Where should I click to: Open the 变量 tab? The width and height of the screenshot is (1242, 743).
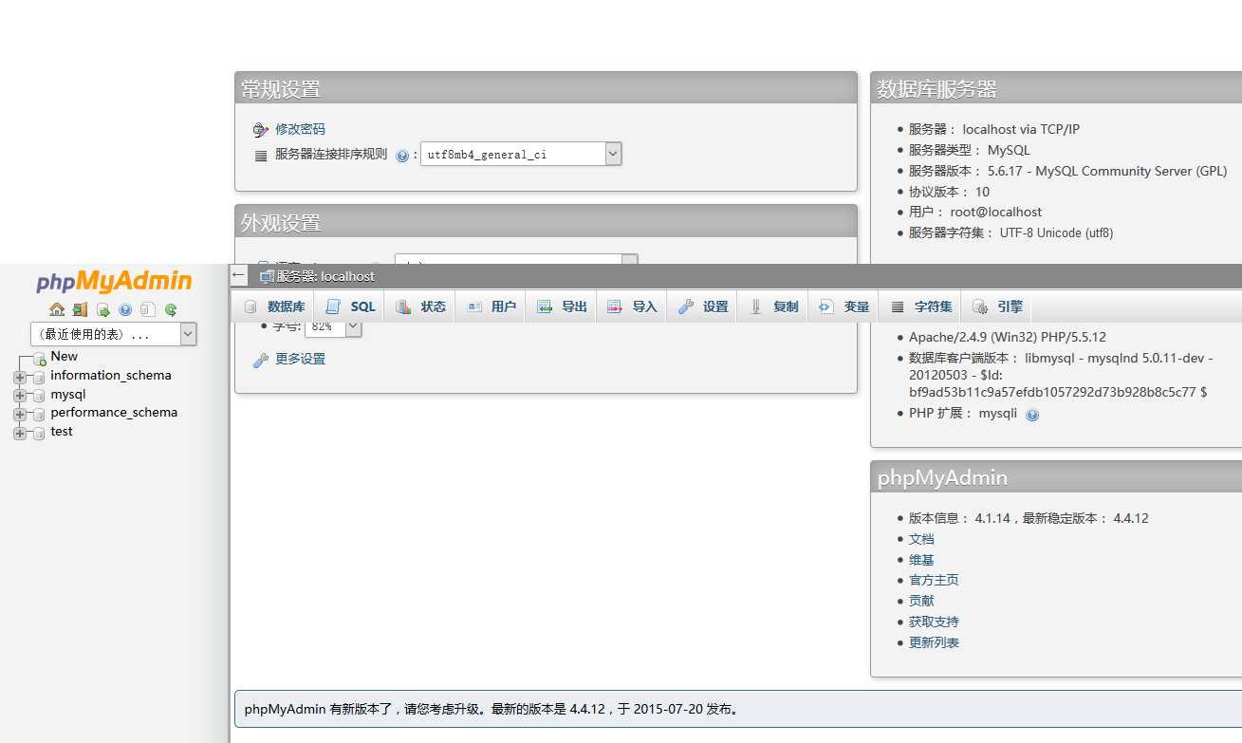844,306
